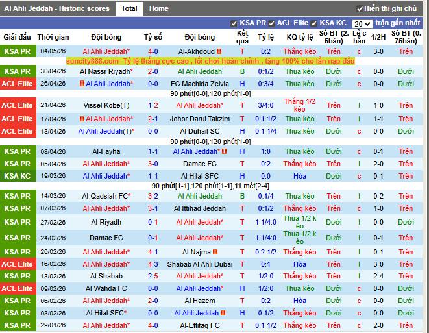Select Al Ittihad Jeddah team name
Screen dimensions: 429x333
pyautogui.click(x=200, y=208)
